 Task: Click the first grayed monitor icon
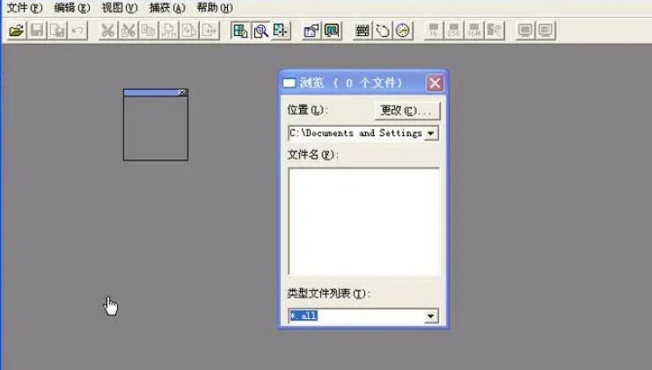coord(525,31)
